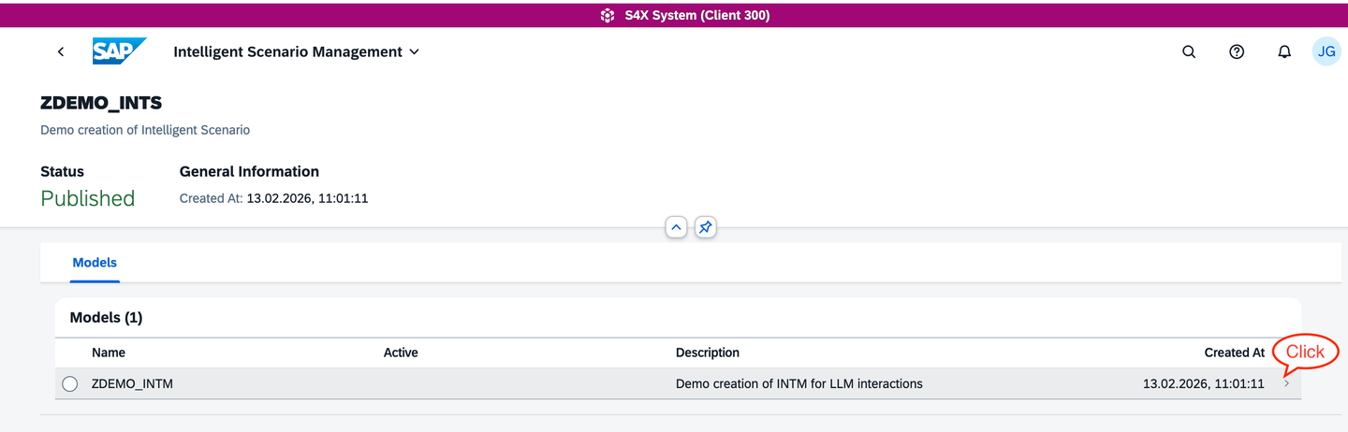Click the Active column header
The width and height of the screenshot is (1348, 432).
point(401,353)
